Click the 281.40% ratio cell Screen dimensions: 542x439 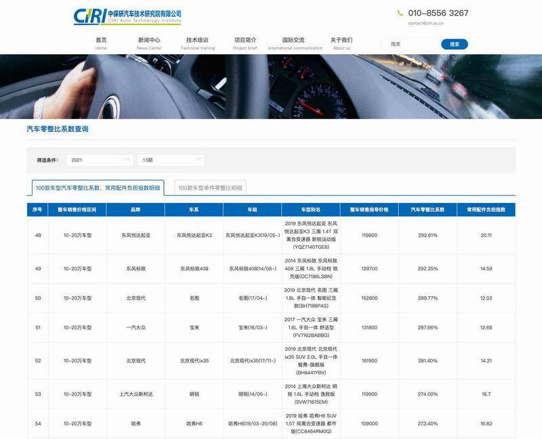pyautogui.click(x=428, y=361)
